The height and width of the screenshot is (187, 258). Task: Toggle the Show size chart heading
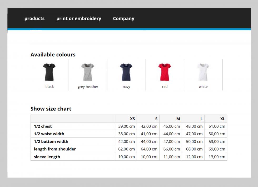pos(51,109)
